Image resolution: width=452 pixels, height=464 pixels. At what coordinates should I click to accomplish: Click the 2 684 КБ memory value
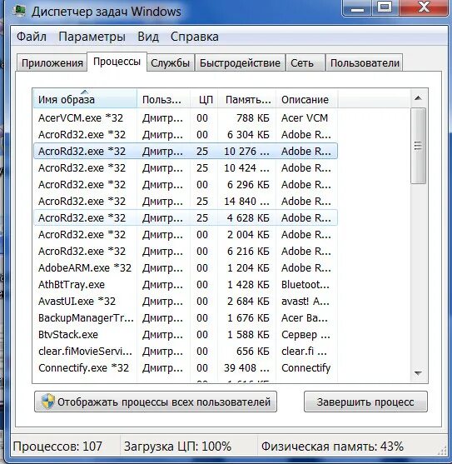point(248,302)
